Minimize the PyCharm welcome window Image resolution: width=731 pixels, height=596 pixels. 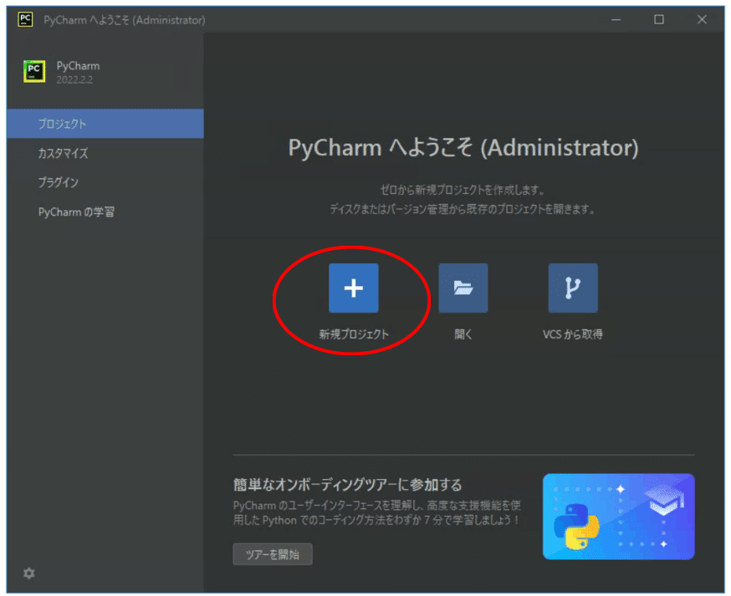(x=616, y=19)
